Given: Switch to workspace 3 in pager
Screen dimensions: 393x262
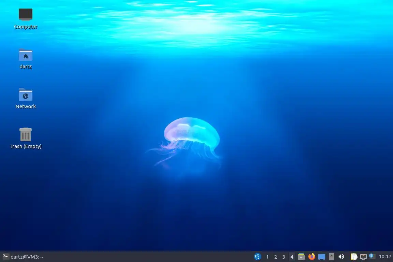Looking at the screenshot, I should (x=284, y=257).
